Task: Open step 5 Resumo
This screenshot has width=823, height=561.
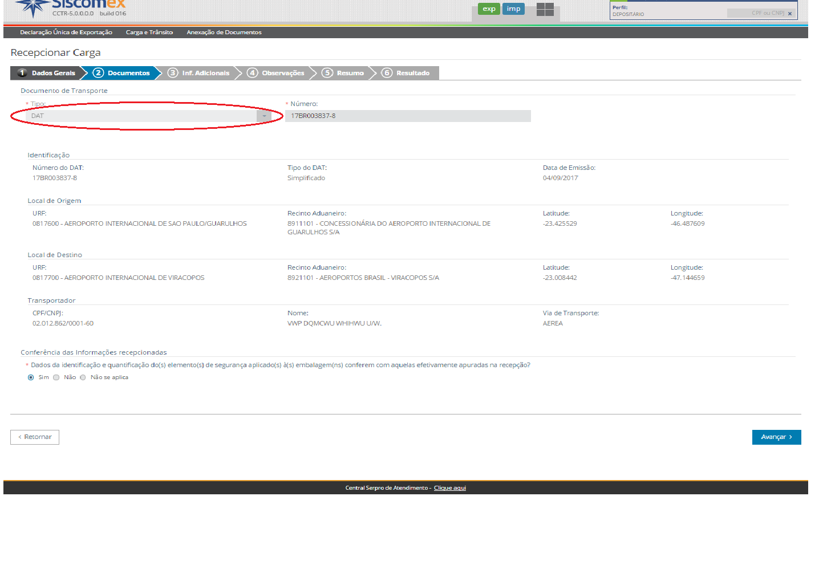Action: pyautogui.click(x=343, y=73)
